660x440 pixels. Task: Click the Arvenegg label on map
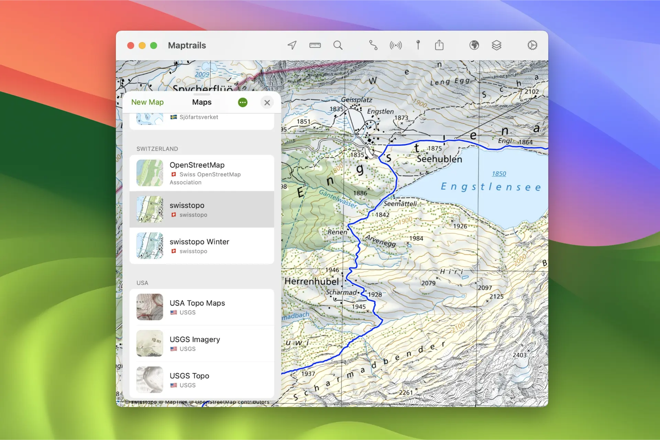pos(380,241)
